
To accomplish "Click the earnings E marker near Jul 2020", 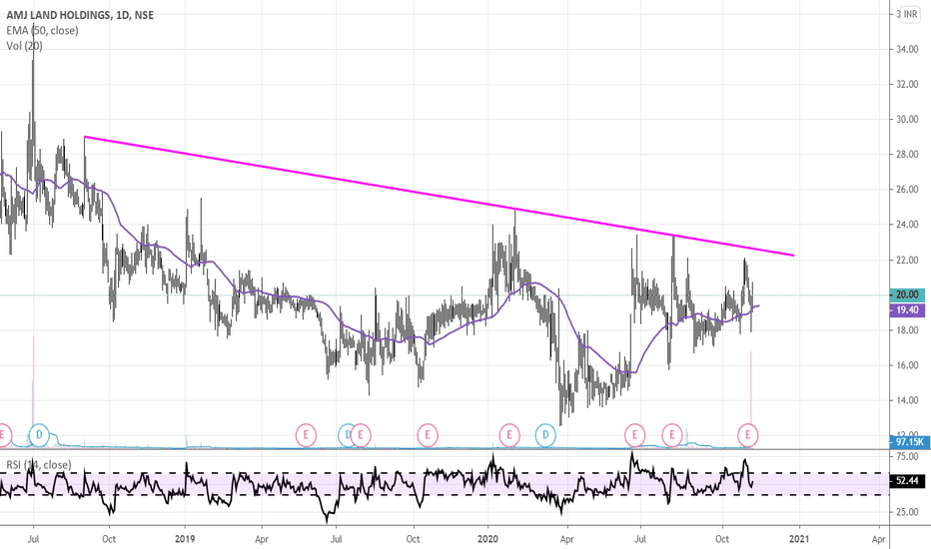I will click(634, 435).
